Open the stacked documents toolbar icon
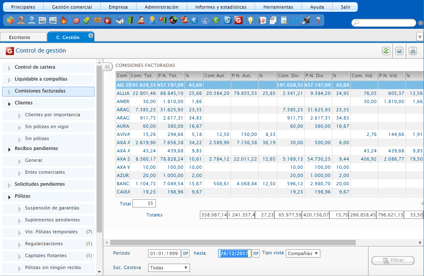The width and height of the screenshot is (424, 276). [273, 20]
